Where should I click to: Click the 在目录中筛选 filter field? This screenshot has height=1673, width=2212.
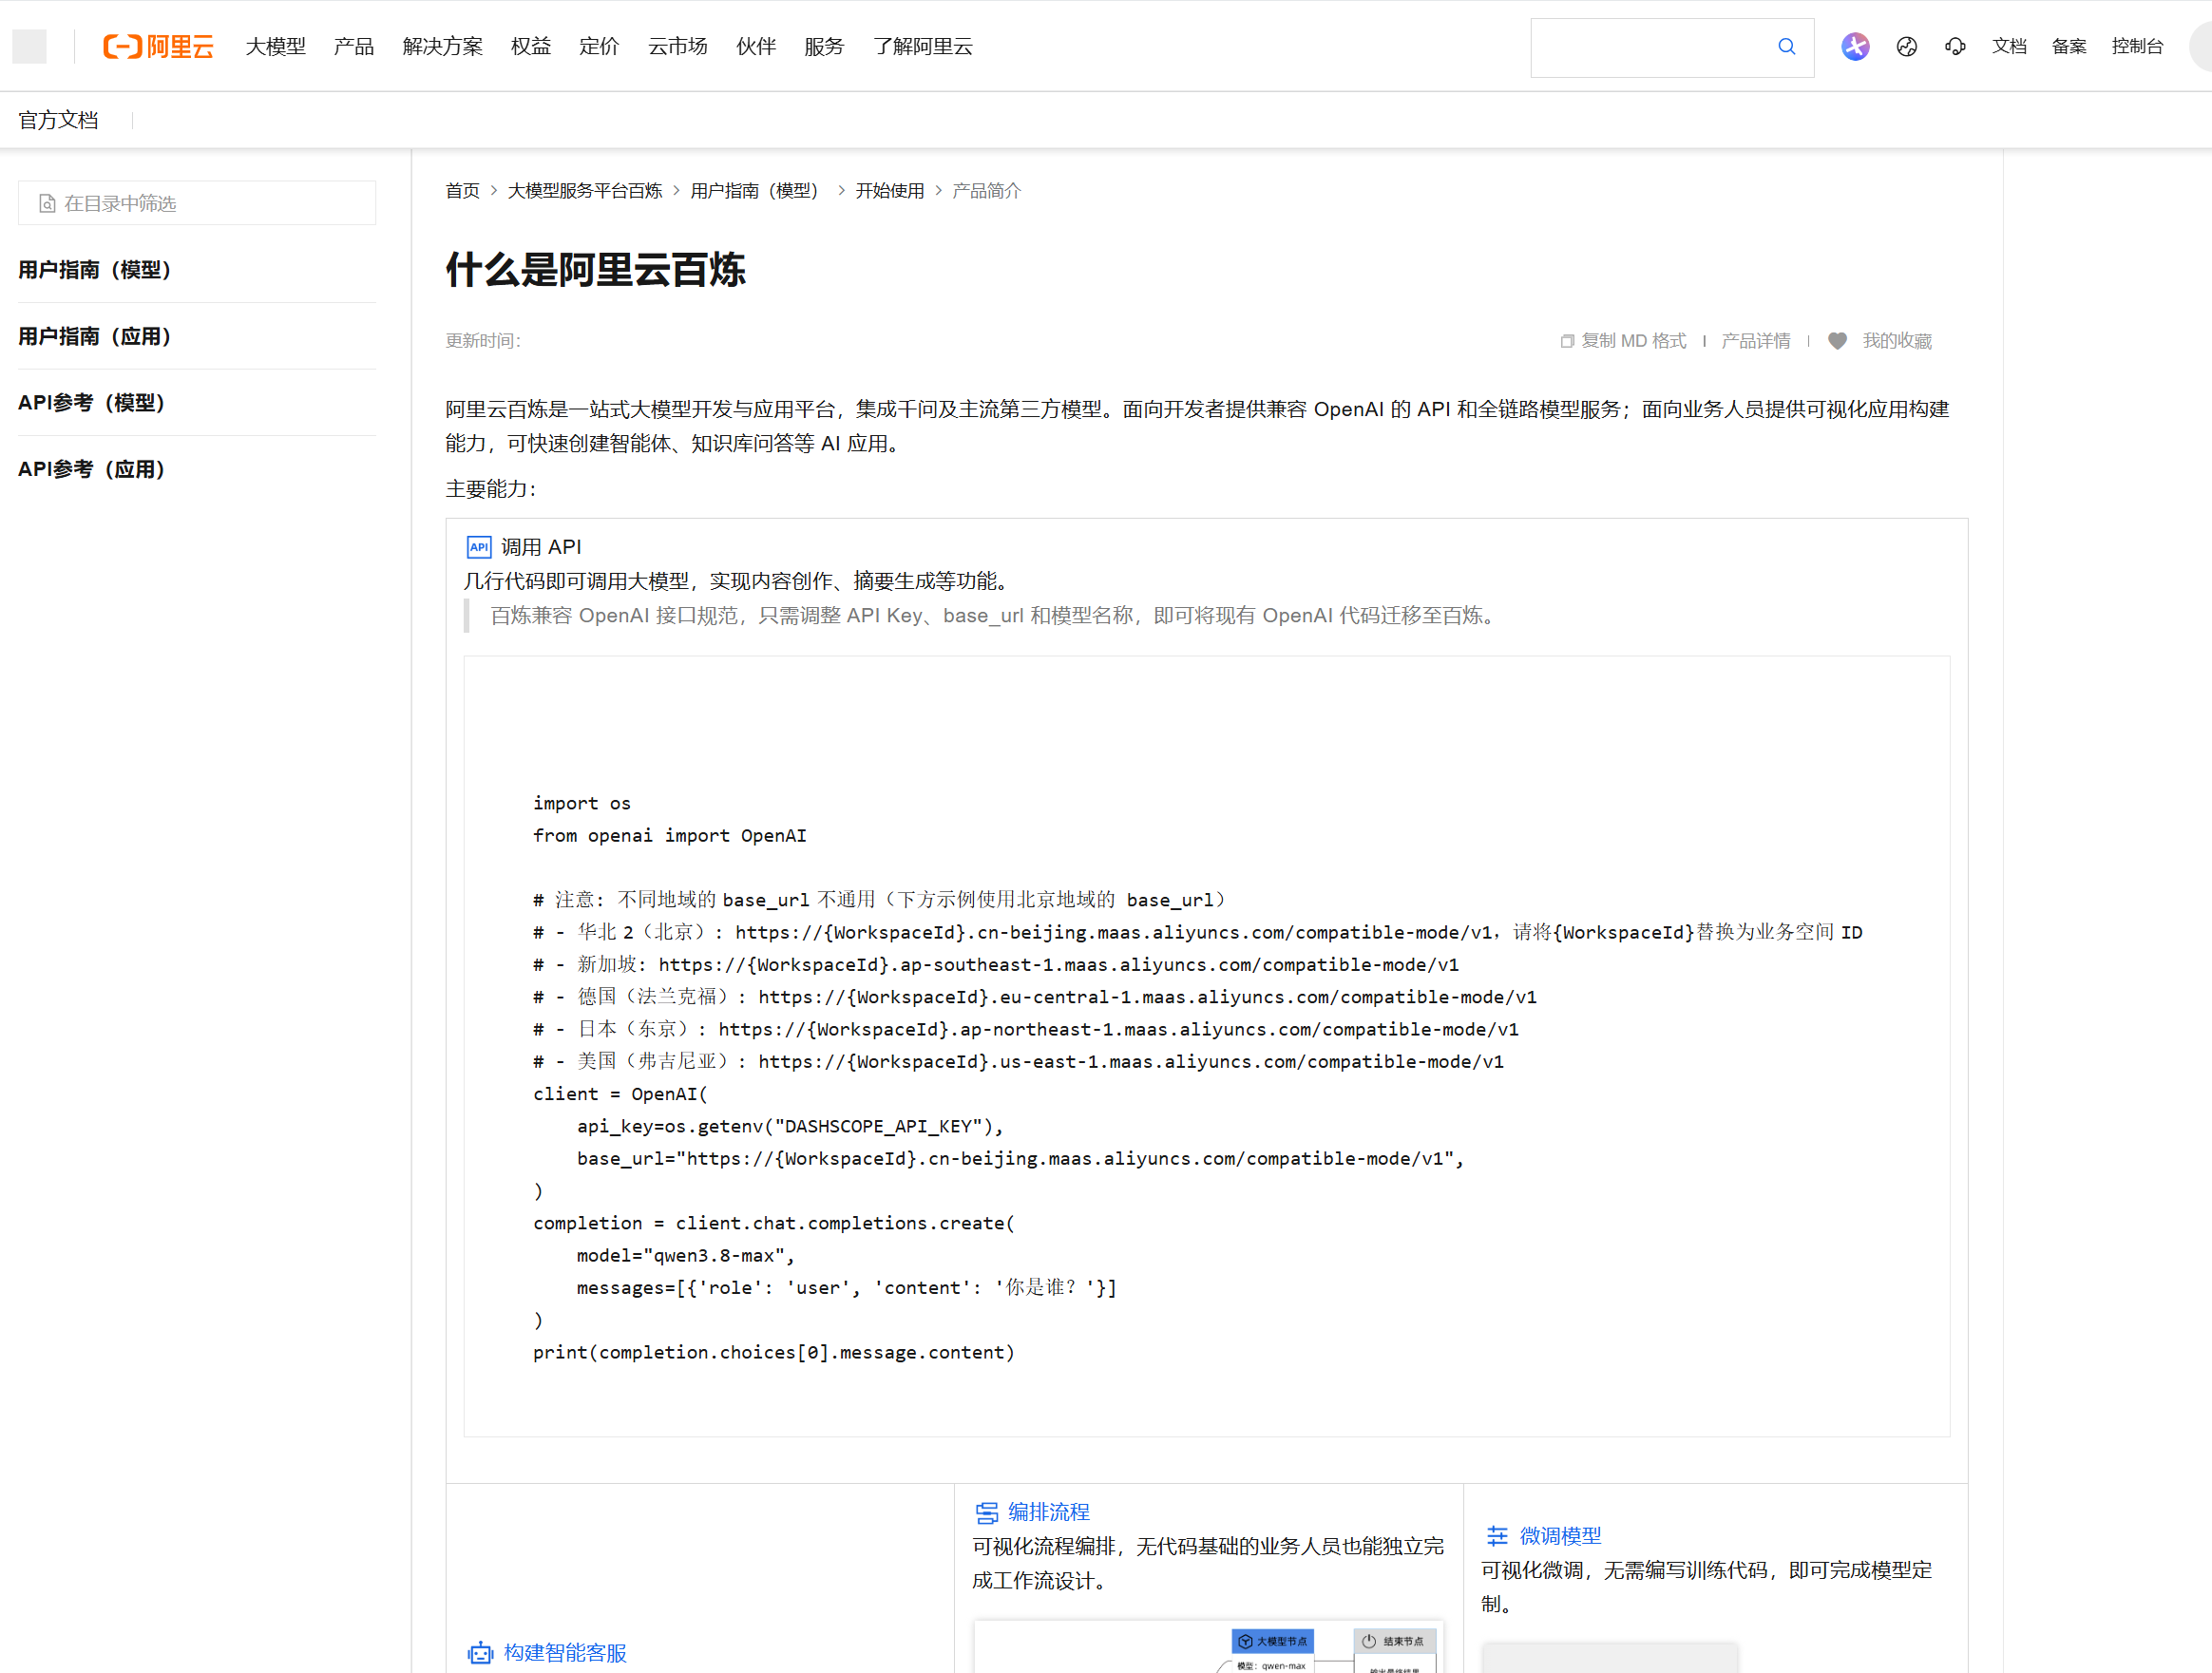197,203
